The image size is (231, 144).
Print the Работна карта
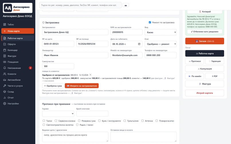(x=205, y=53)
